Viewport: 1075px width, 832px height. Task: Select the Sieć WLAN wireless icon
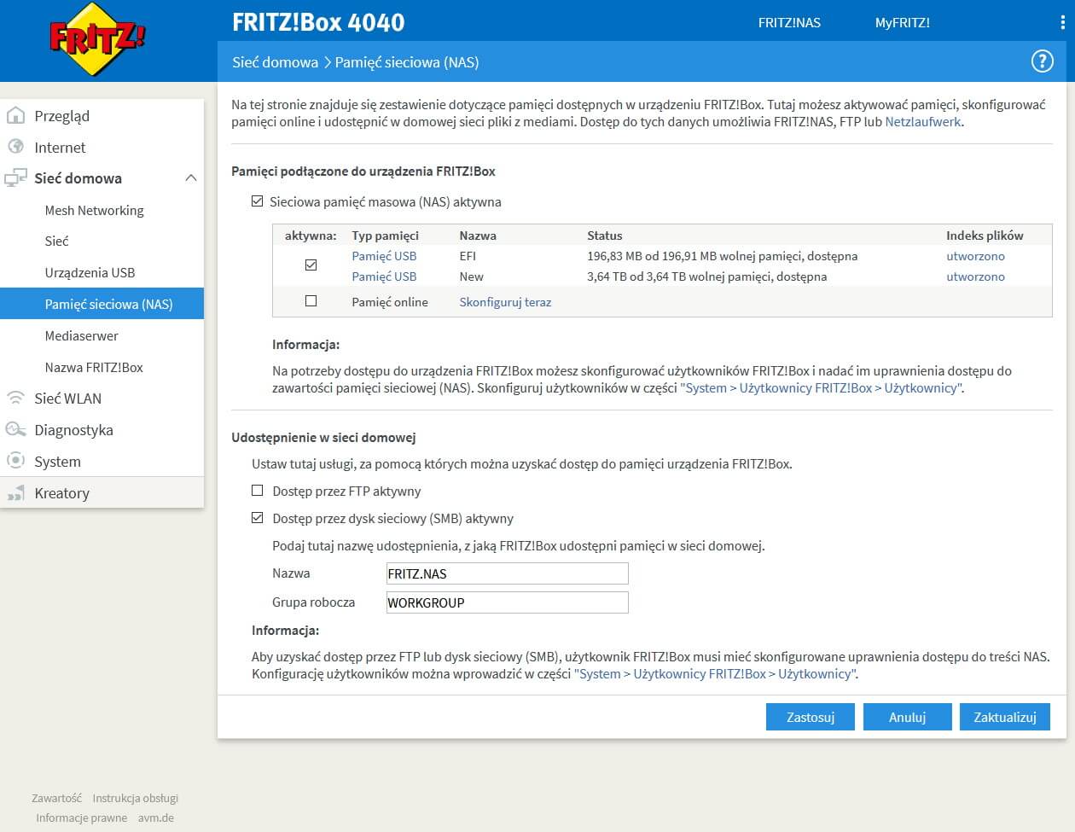click(x=15, y=398)
